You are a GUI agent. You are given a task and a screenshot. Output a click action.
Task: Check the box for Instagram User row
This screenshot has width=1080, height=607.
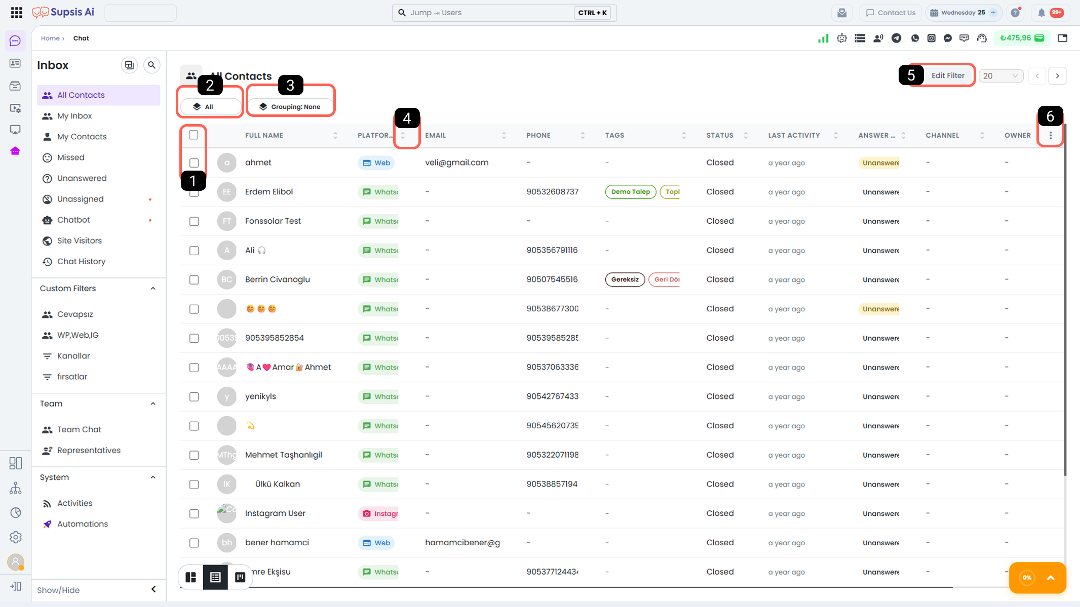194,513
